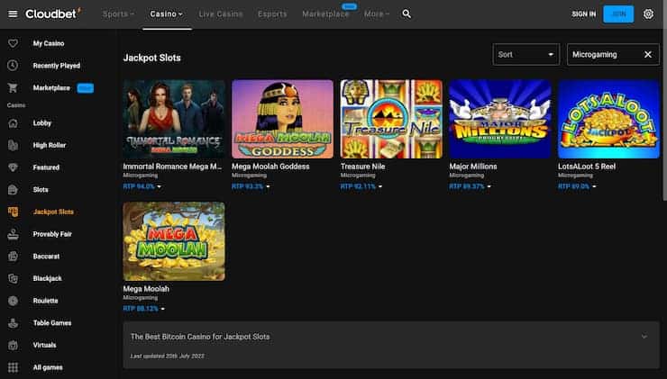667x379 pixels.
Task: Click the Roulette wheel icon
Action: 13,301
